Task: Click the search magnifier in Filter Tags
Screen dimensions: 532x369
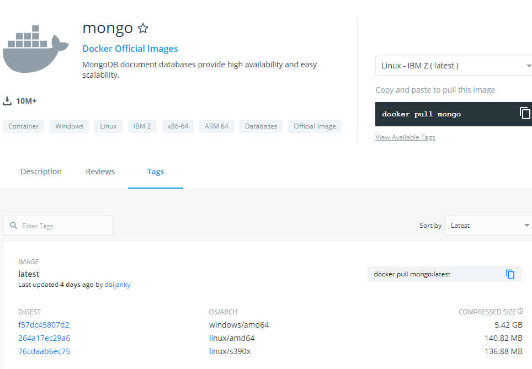Action: click(14, 226)
